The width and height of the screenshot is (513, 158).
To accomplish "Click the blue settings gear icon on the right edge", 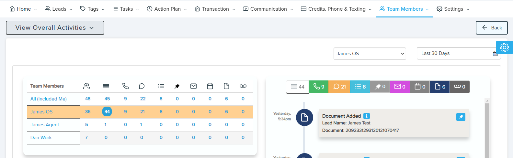I will point(504,47).
